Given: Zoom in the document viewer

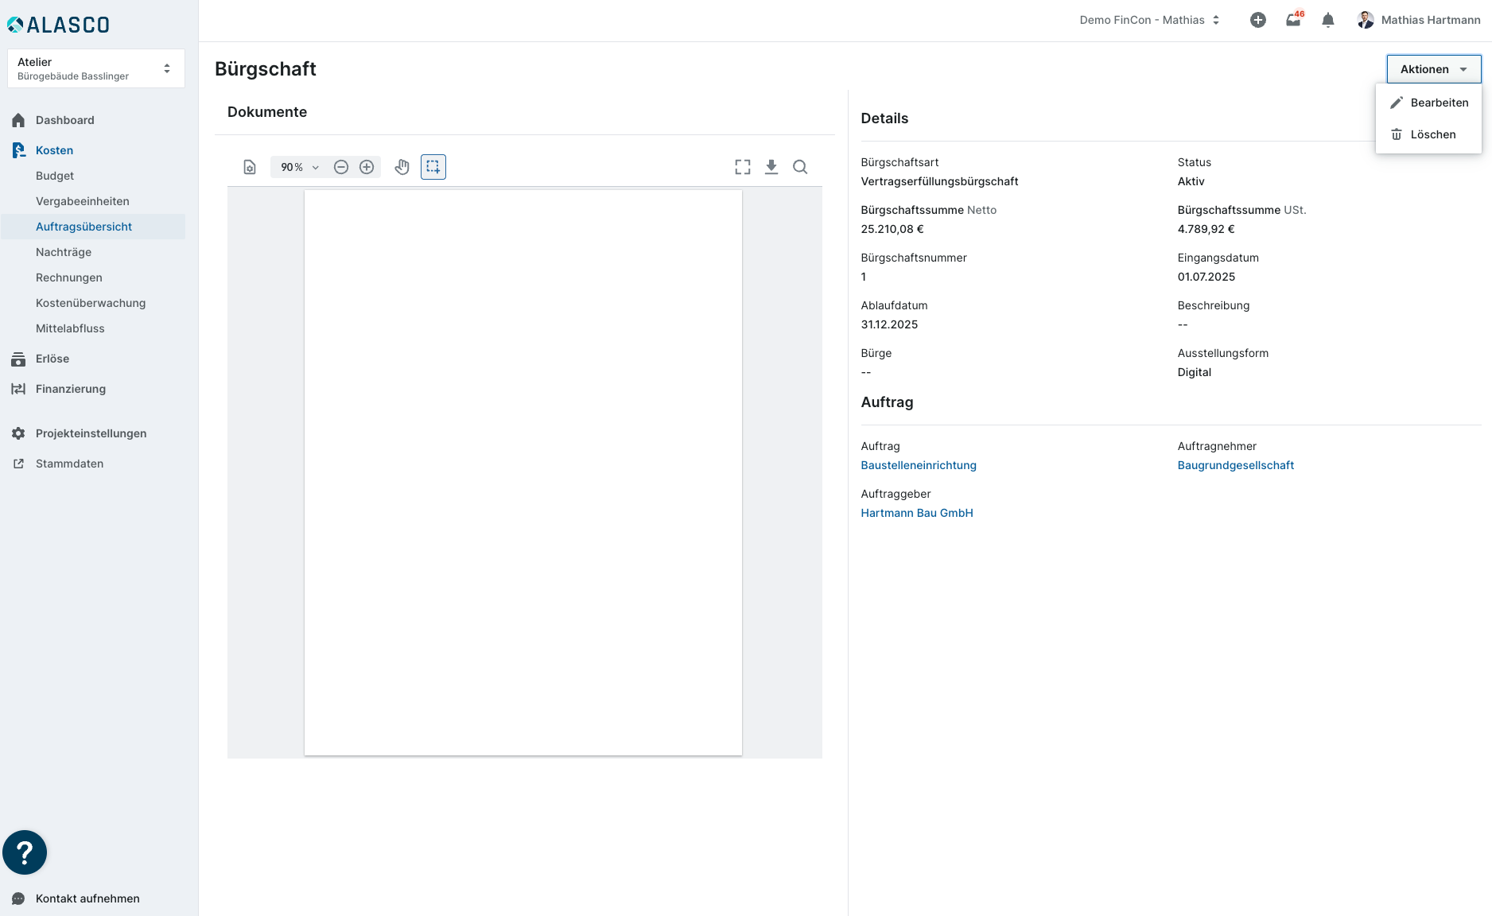Looking at the screenshot, I should 367,167.
